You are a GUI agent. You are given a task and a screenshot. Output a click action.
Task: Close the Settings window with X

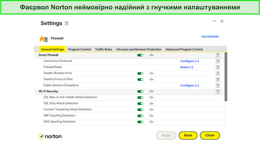tap(222, 21)
